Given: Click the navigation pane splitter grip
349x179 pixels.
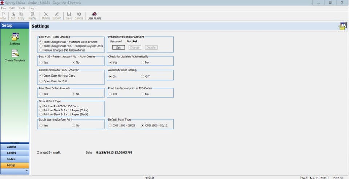Looking at the screenshot, I should tap(15, 143).
